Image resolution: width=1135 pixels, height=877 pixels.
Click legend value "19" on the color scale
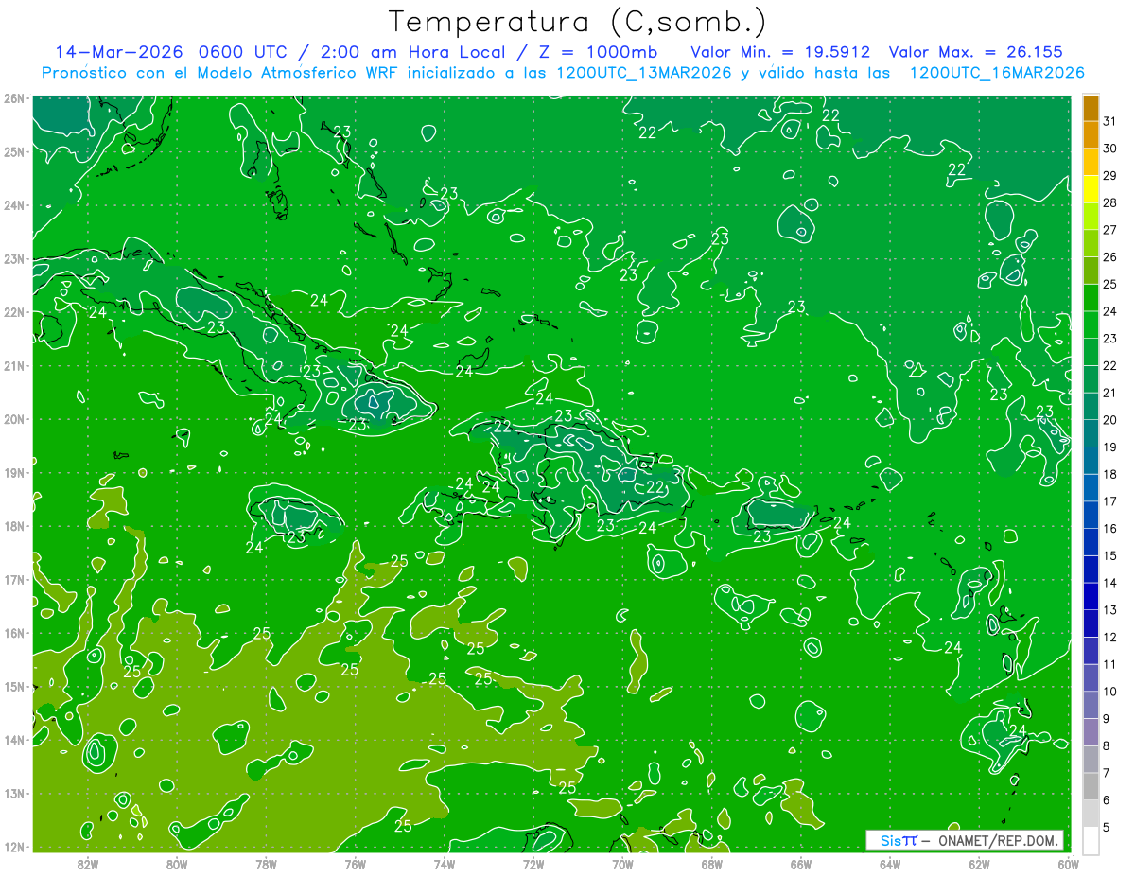1109,447
